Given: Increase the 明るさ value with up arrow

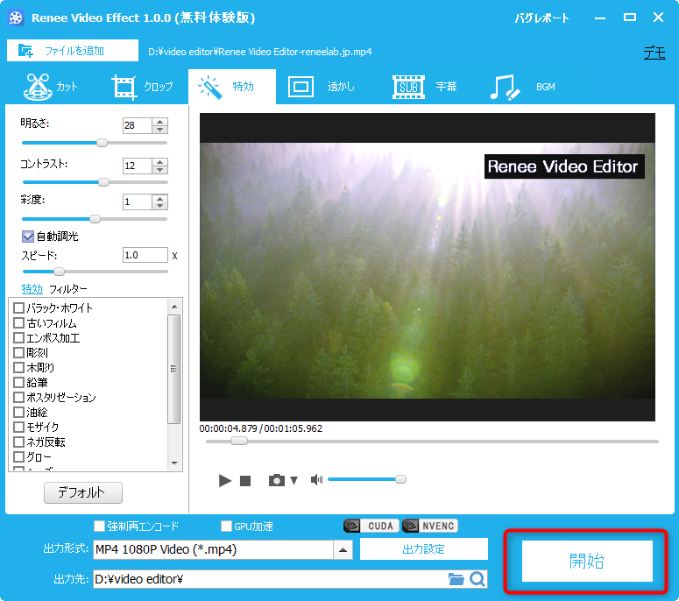Looking at the screenshot, I should click(159, 122).
